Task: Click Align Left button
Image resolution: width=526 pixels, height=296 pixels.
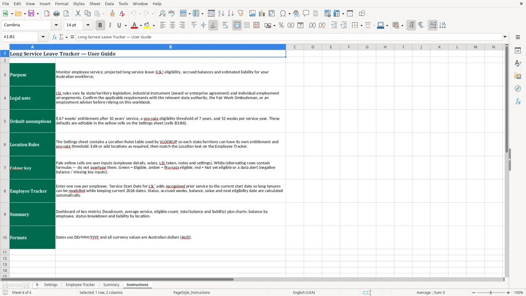Action: point(163,25)
